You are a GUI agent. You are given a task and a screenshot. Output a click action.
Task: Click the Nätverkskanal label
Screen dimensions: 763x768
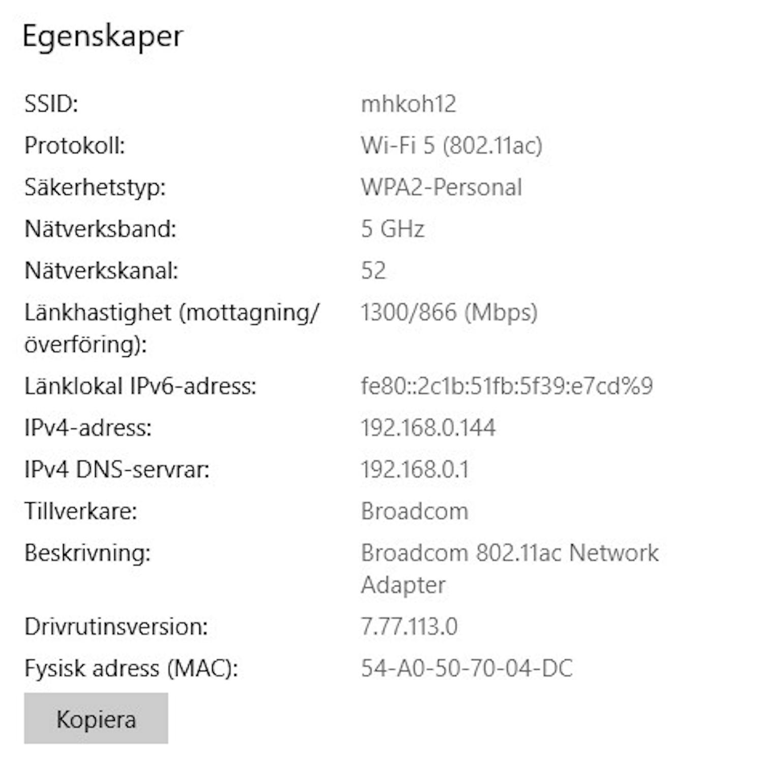click(101, 271)
